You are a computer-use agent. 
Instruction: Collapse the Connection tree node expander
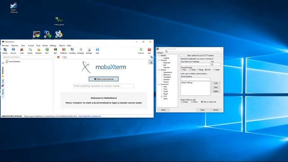(159, 84)
